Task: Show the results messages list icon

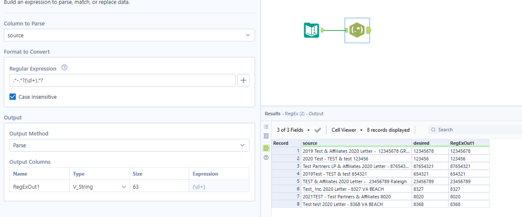Action: [266, 127]
